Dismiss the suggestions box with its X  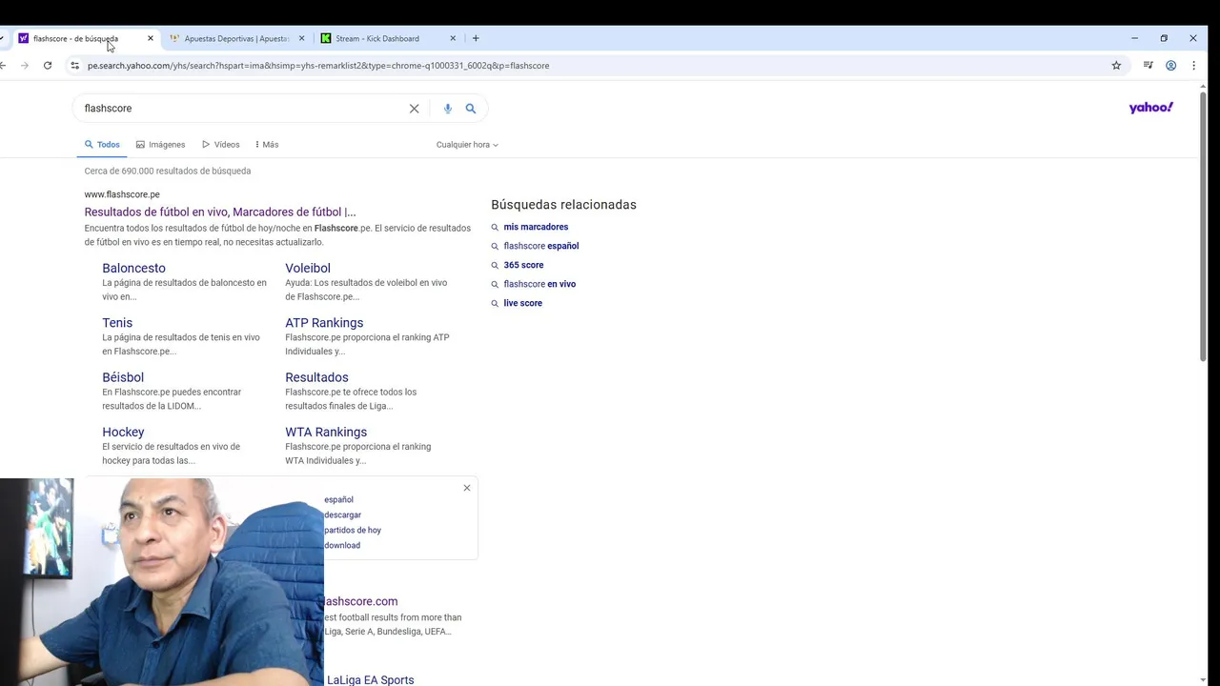(467, 488)
